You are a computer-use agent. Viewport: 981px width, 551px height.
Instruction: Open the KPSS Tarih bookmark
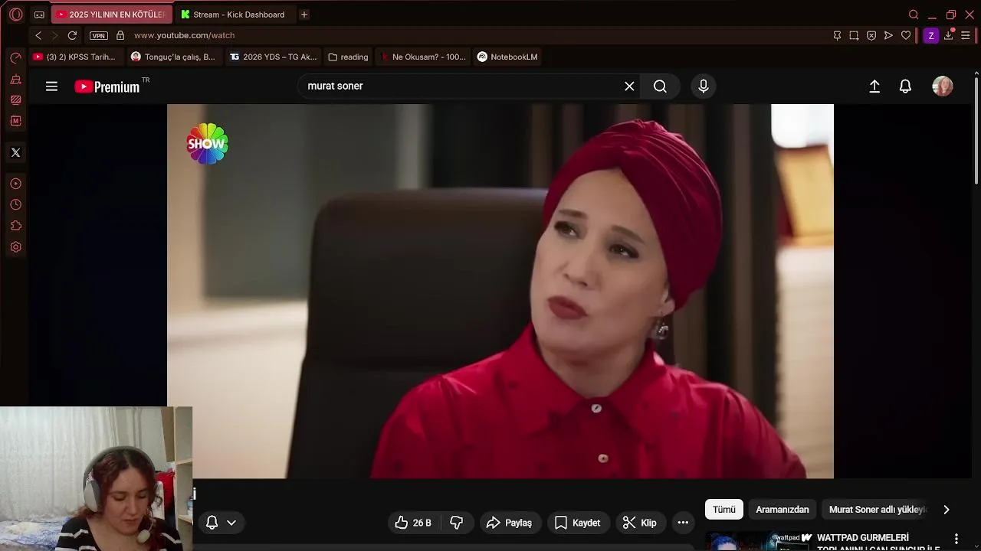tap(74, 57)
